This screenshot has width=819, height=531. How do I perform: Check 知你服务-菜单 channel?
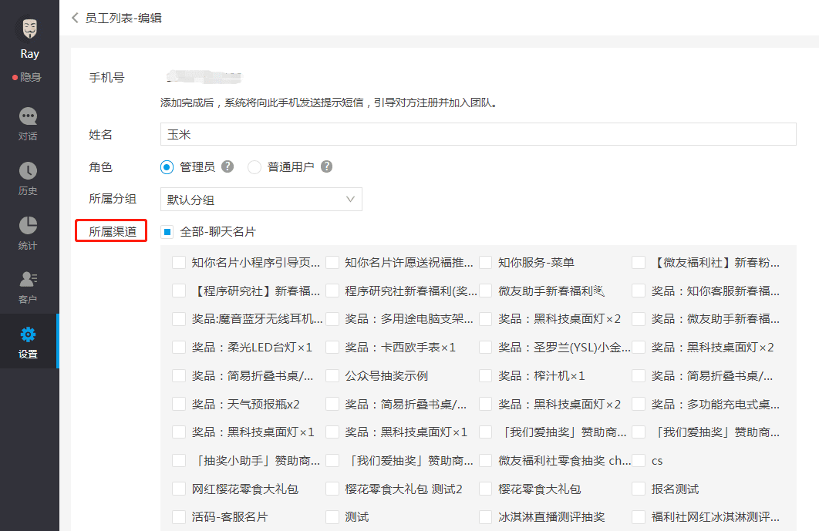(x=486, y=262)
